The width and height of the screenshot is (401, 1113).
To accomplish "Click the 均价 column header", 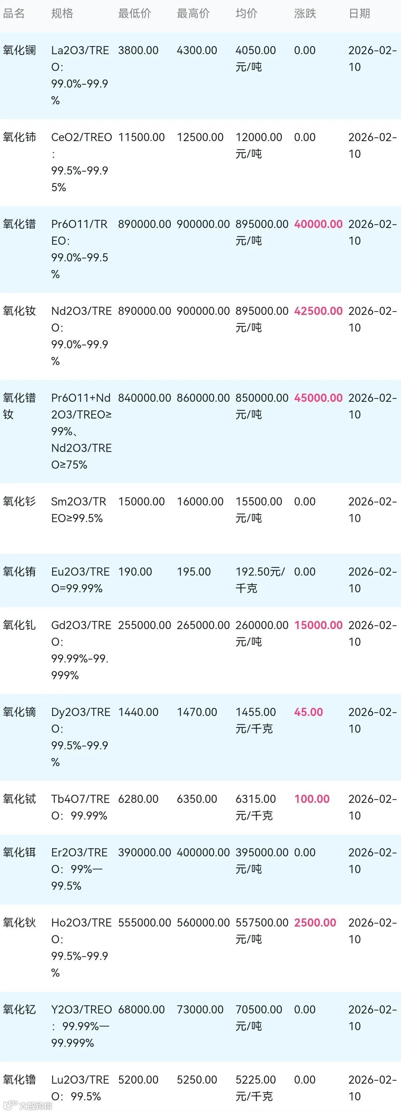I will point(246,13).
